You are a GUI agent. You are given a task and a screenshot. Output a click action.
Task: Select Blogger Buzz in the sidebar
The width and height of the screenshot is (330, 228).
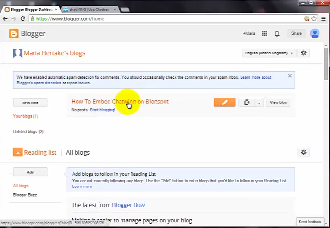(x=25, y=195)
